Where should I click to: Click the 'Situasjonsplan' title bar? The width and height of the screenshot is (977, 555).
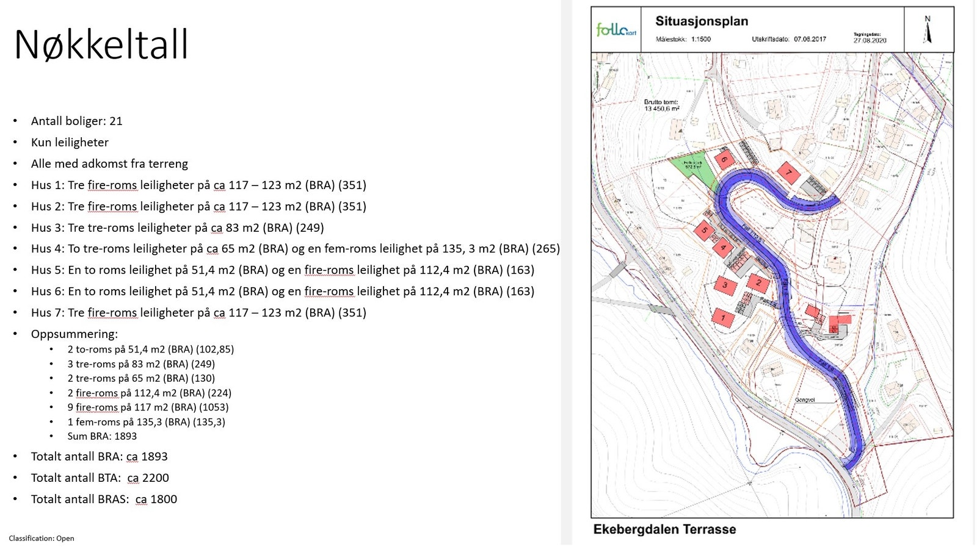pos(701,20)
